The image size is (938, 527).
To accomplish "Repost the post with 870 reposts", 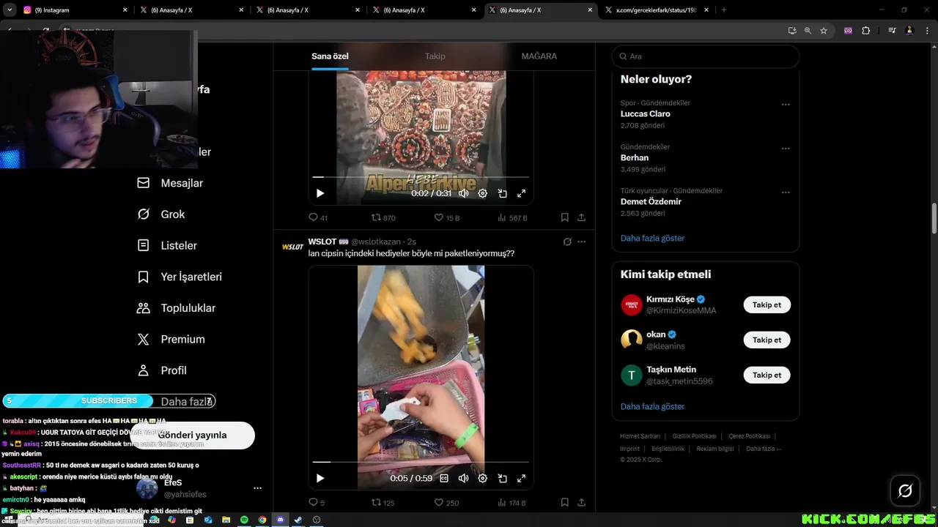I will pyautogui.click(x=383, y=217).
